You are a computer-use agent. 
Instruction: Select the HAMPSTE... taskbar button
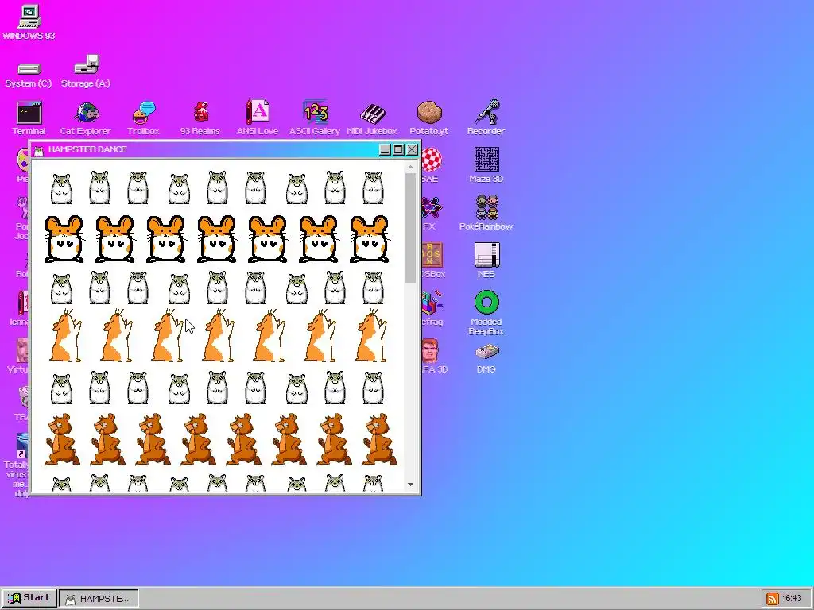[x=99, y=599]
